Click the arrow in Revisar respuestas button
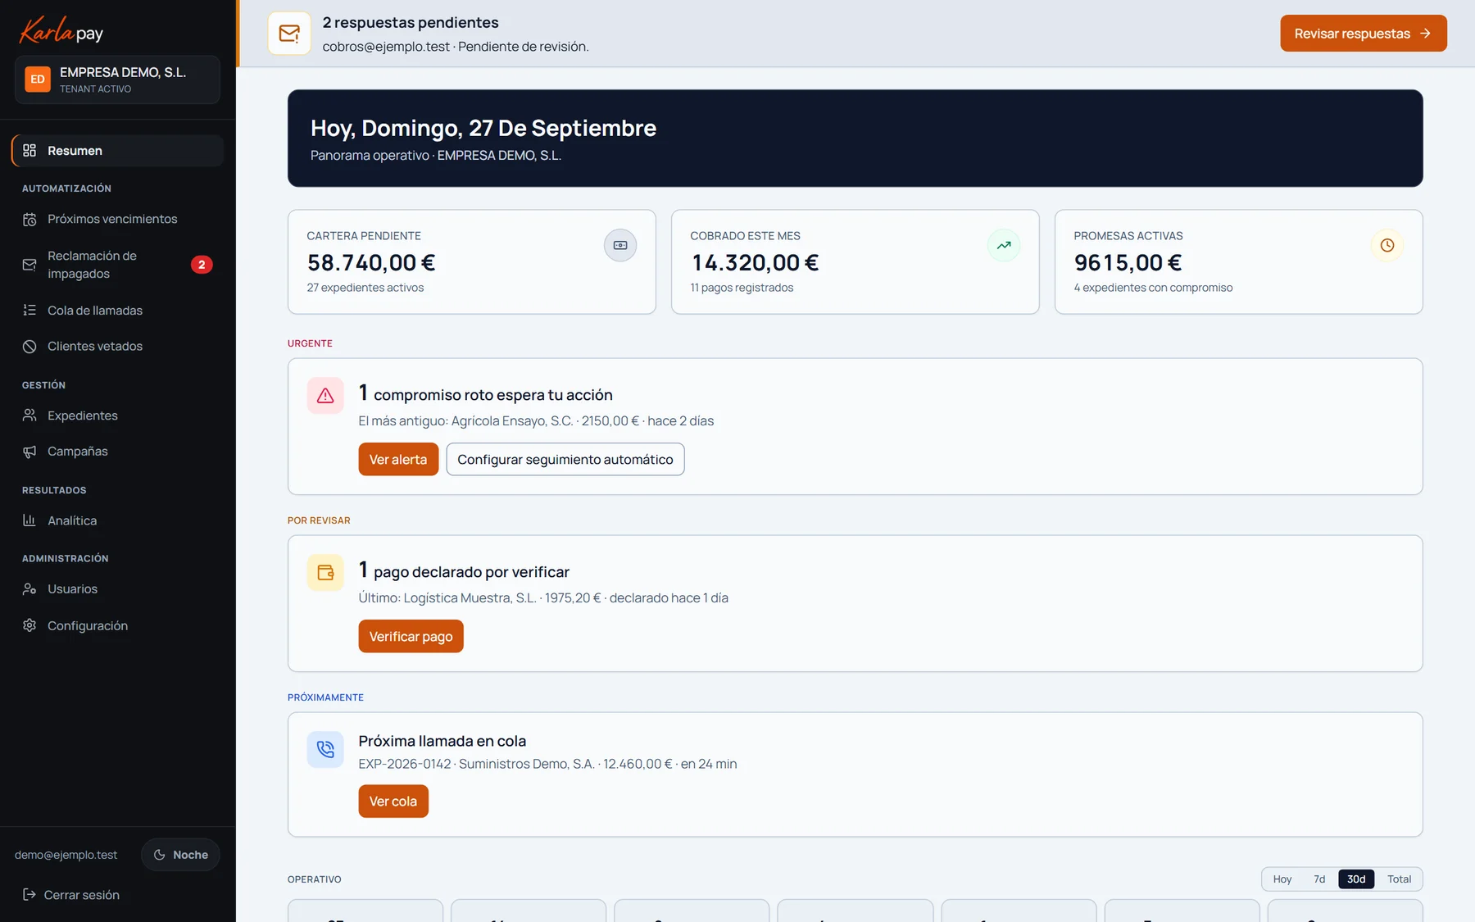Image resolution: width=1475 pixels, height=922 pixels. click(1425, 34)
